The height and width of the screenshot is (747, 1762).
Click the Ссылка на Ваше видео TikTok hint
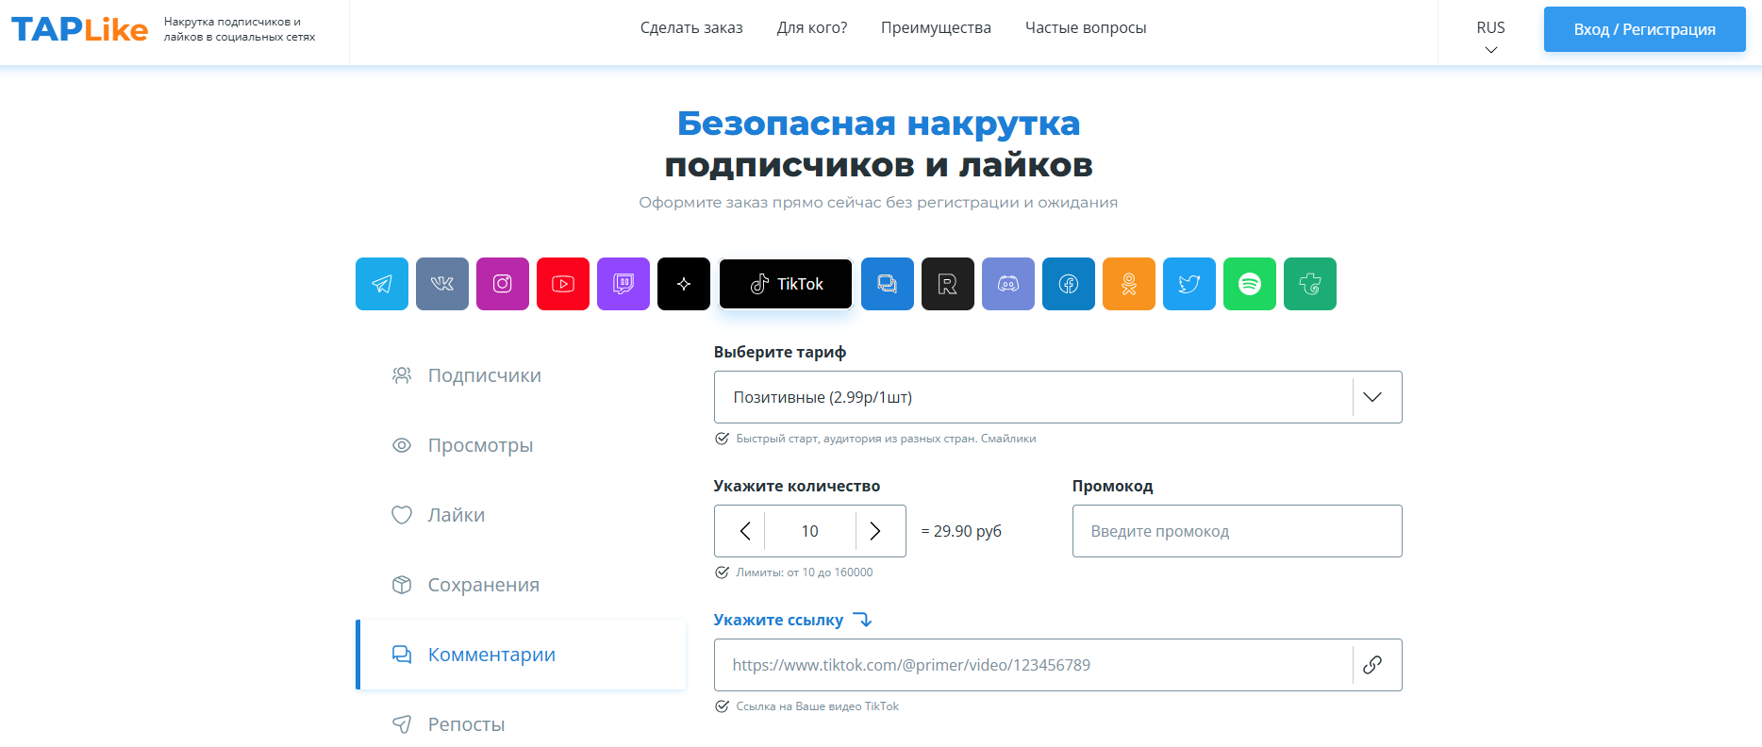[817, 706]
